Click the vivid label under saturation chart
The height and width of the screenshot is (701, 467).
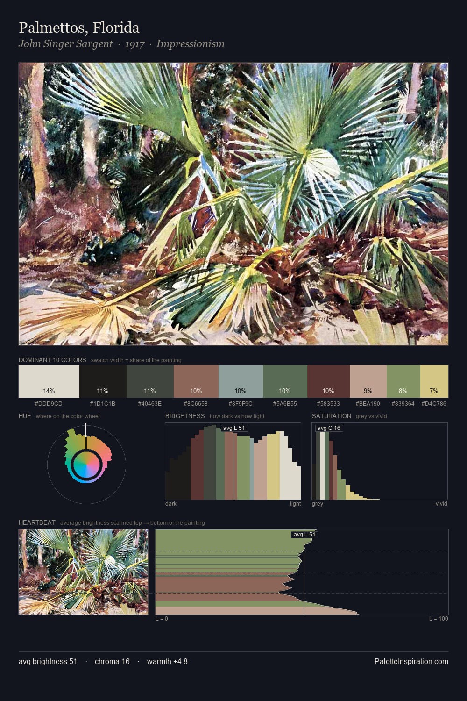coord(441,504)
